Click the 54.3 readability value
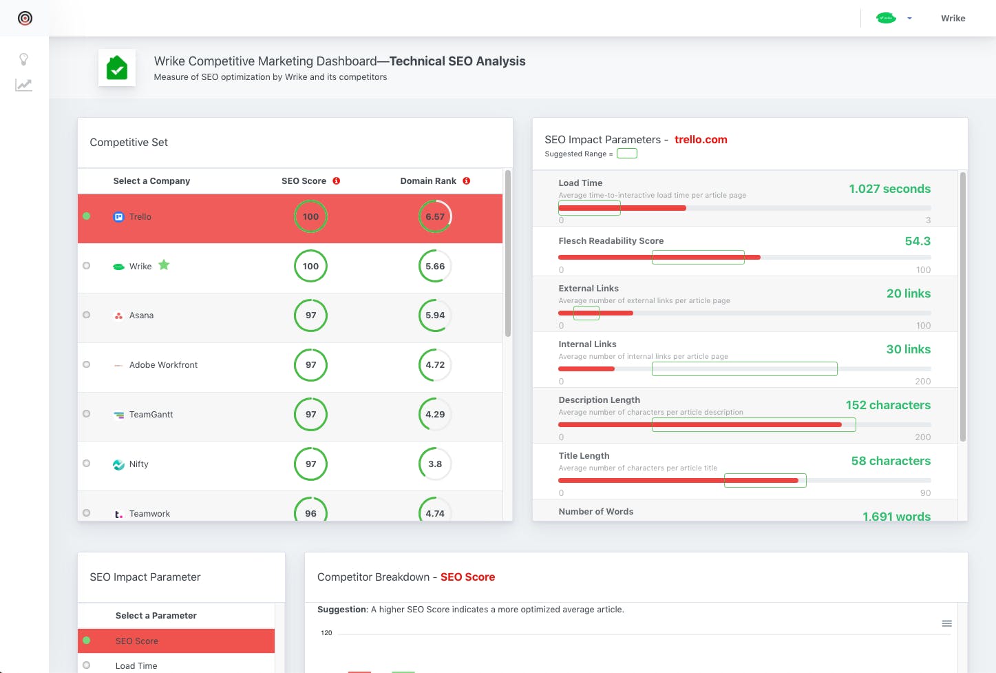 [918, 241]
